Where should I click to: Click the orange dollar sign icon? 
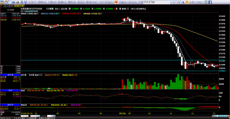187,2
